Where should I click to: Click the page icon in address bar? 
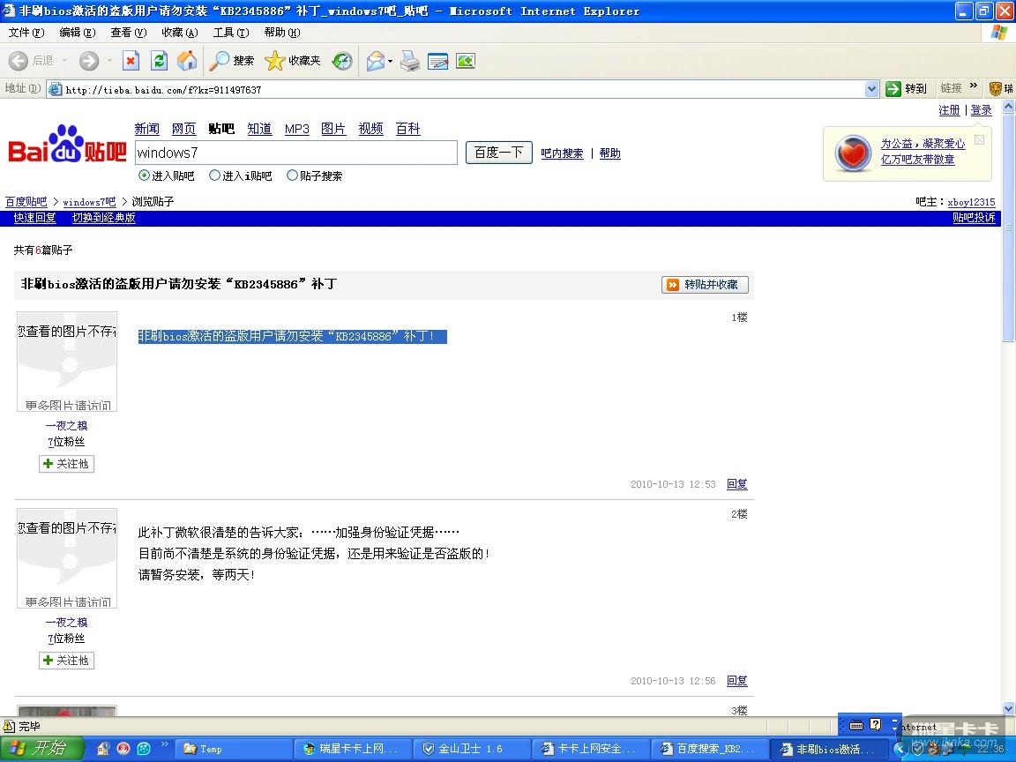click(56, 89)
